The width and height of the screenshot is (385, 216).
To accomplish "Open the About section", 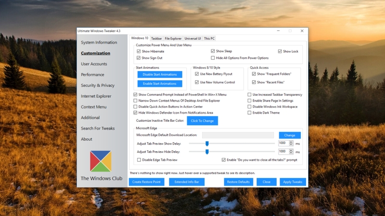I will coord(87,139).
